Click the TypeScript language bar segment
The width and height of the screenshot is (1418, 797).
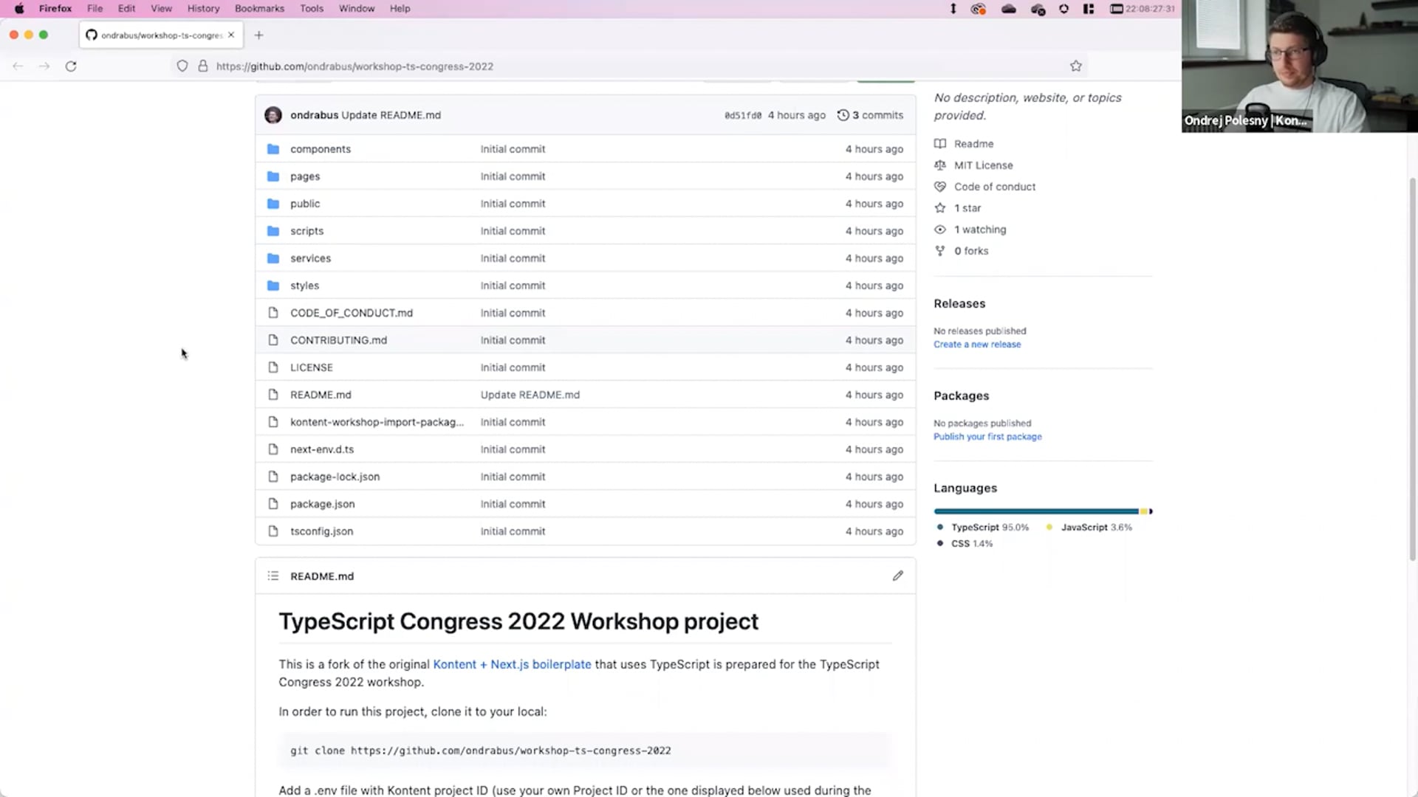pyautogui.click(x=1034, y=511)
